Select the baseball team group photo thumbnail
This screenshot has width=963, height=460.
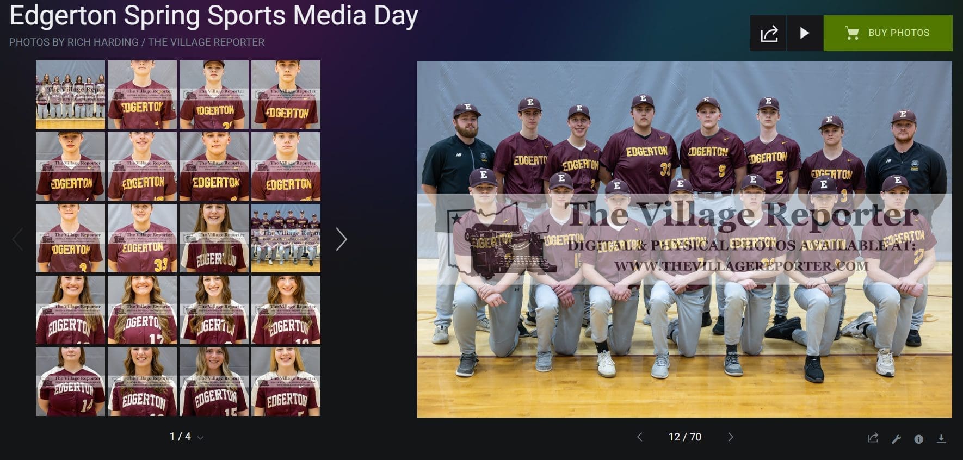pos(286,238)
